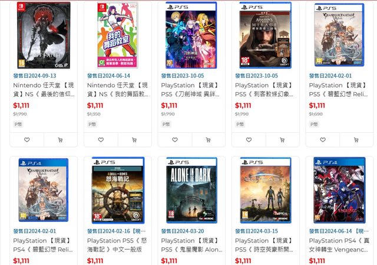
Task: Favorite the PS5 Granblue Fantasy Relink game
Action: click(x=323, y=140)
